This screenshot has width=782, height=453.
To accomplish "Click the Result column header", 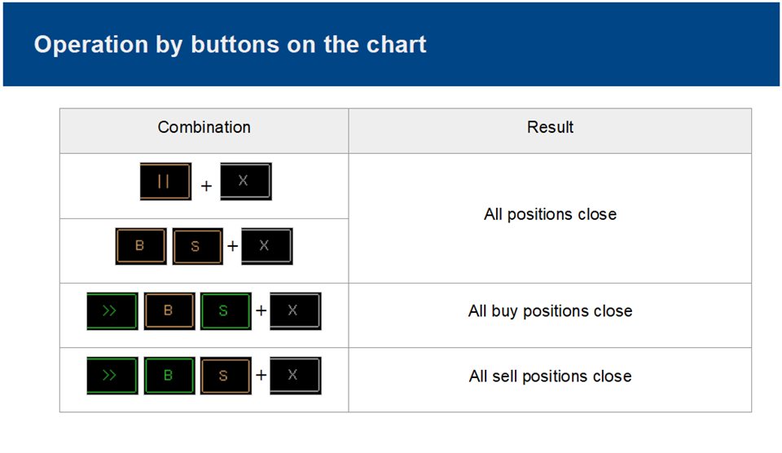I will coord(550,127).
